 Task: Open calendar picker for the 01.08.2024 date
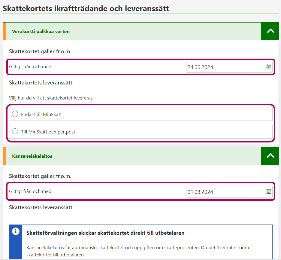point(269,191)
